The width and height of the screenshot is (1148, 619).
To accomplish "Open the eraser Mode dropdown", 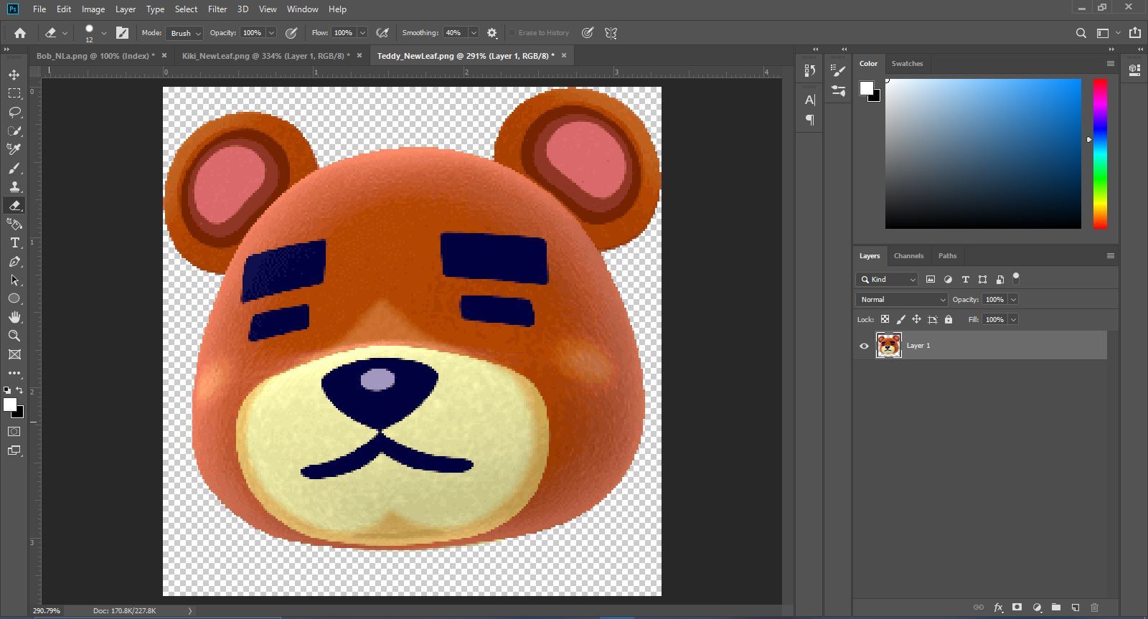I will tap(186, 33).
